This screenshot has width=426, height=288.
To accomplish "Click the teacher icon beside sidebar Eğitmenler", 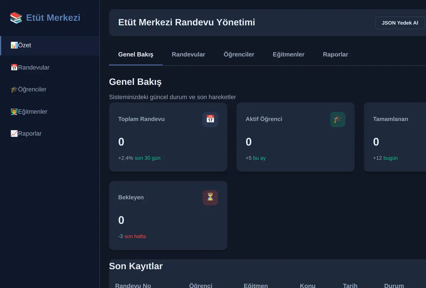I will click(x=14, y=112).
